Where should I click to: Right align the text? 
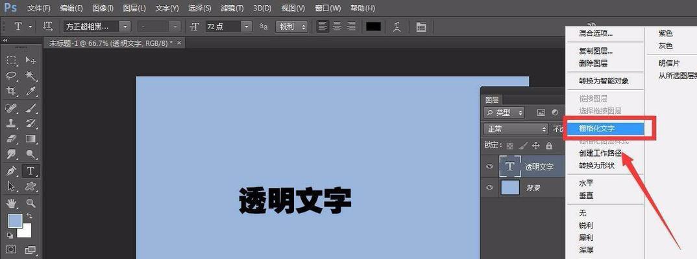(351, 27)
